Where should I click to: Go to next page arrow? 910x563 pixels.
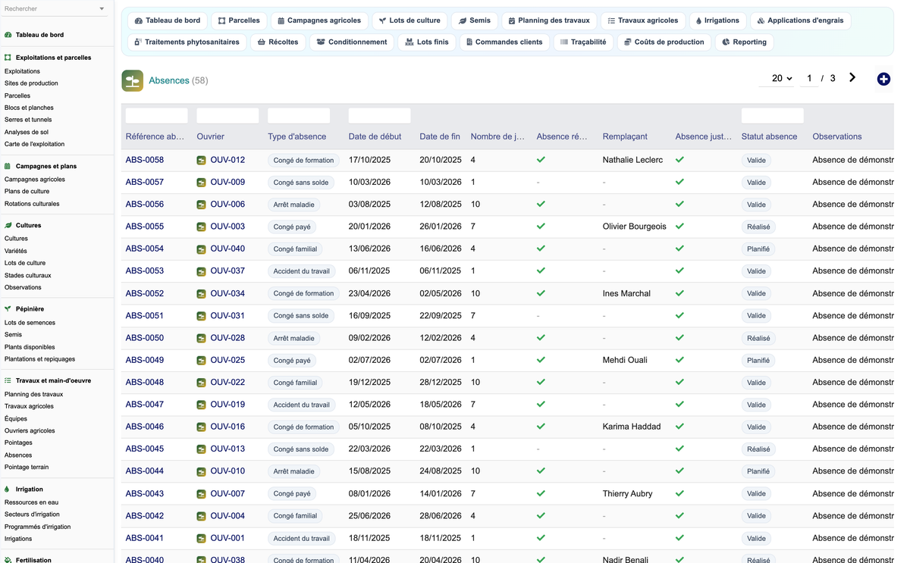(852, 77)
